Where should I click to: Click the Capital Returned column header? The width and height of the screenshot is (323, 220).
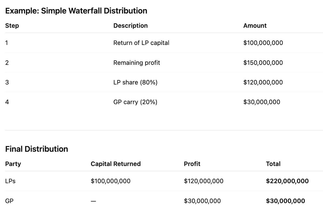pos(116,164)
